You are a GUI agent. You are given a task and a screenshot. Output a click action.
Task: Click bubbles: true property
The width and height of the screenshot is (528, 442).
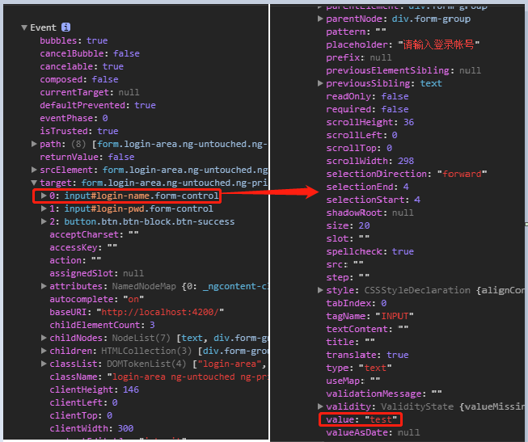(74, 40)
